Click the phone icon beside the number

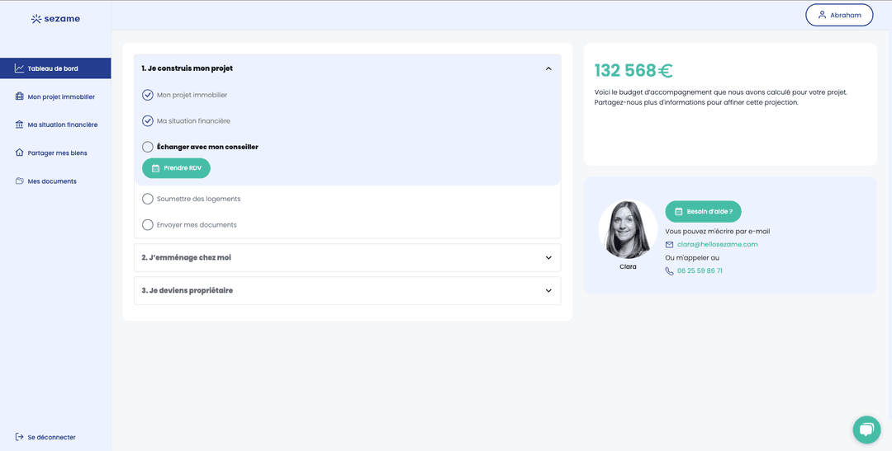click(669, 271)
